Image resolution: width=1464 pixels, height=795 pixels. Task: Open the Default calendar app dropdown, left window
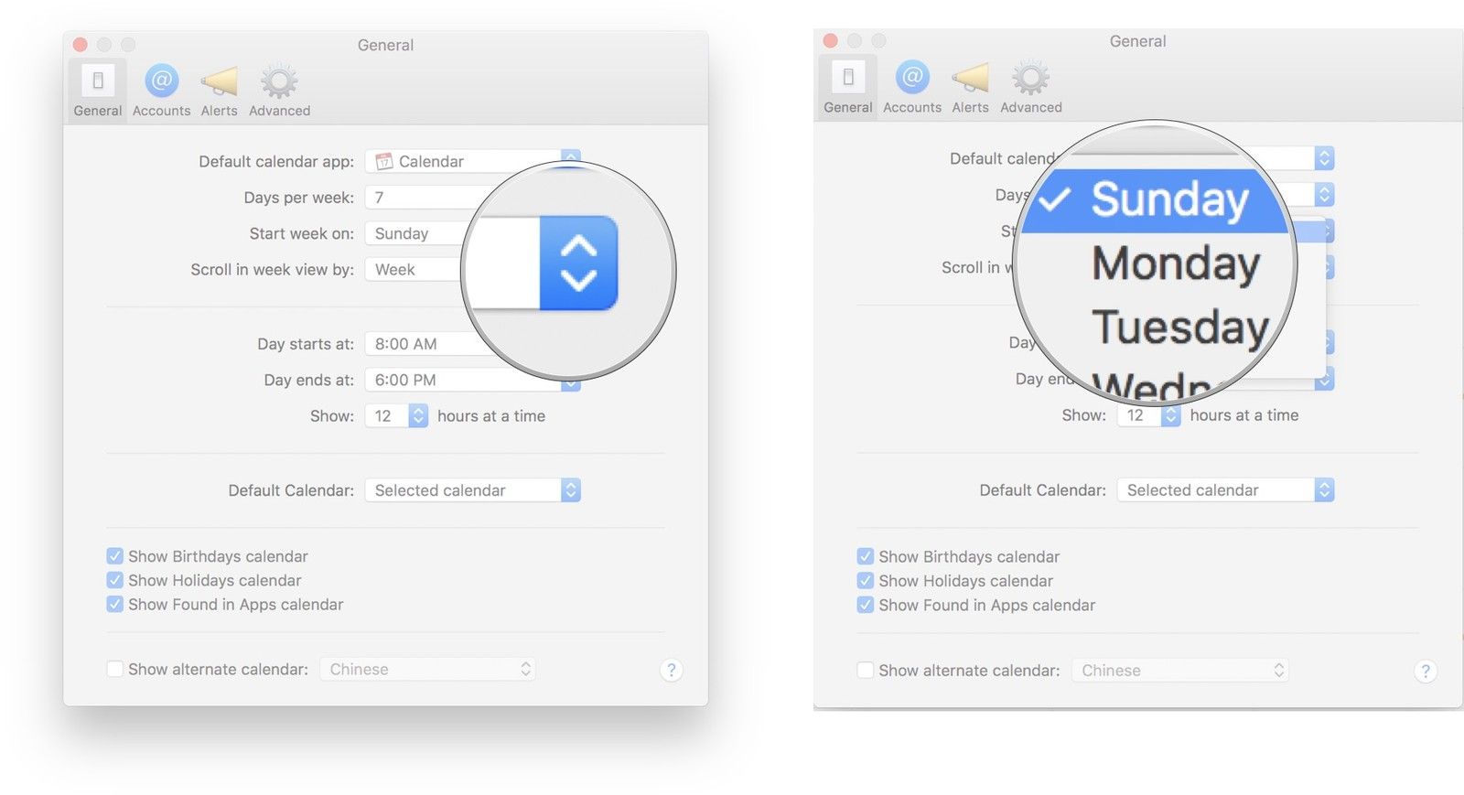471,162
